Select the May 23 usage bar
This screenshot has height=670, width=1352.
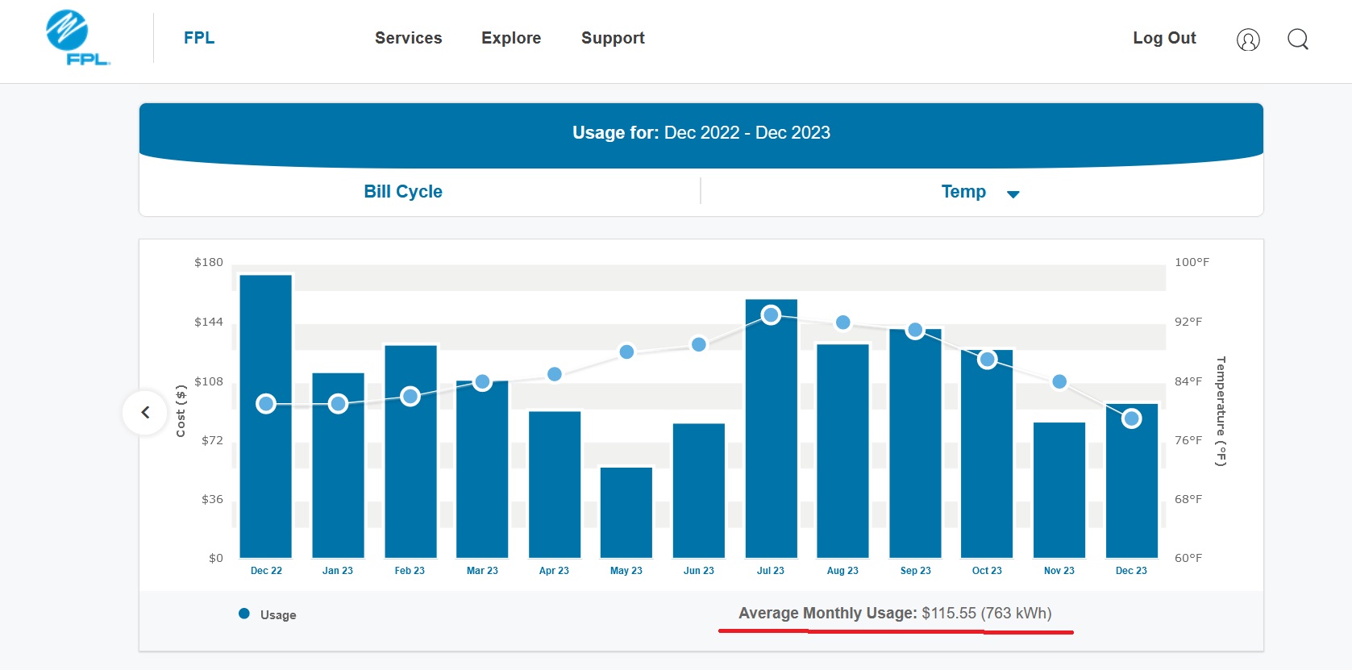(x=626, y=513)
